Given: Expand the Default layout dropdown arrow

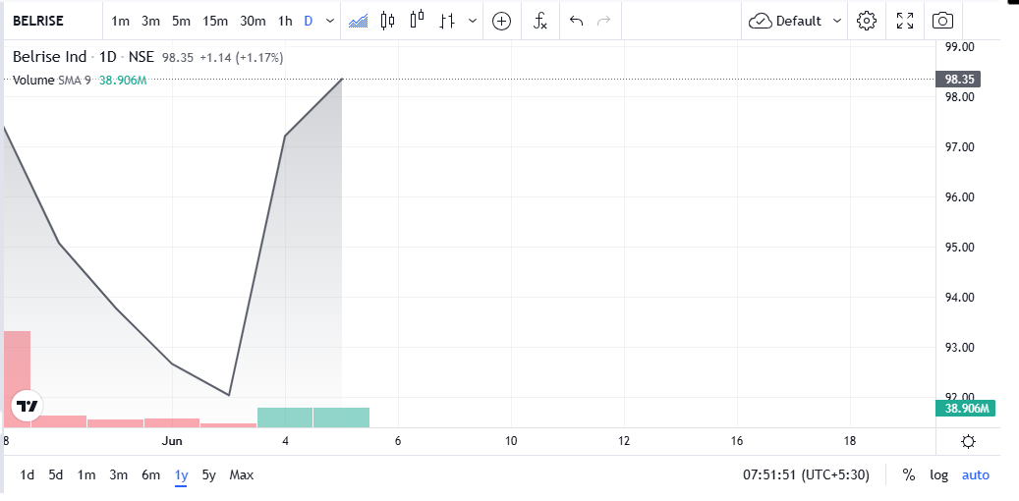Looking at the screenshot, I should [x=837, y=21].
